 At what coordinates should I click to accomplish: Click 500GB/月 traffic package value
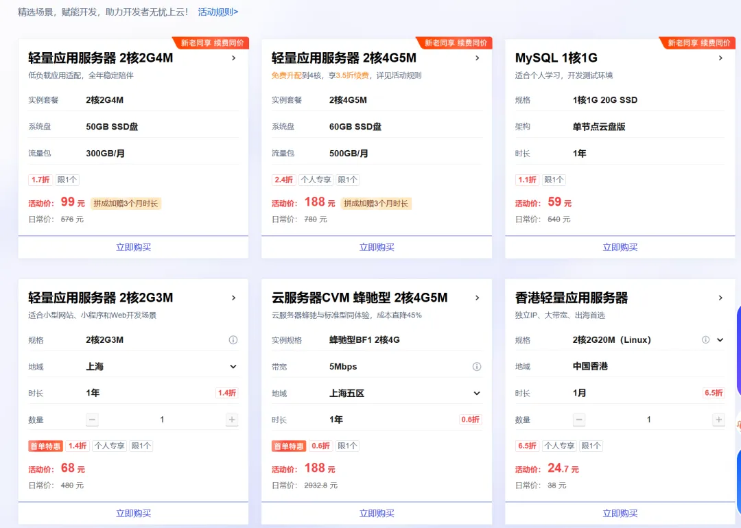pos(349,154)
